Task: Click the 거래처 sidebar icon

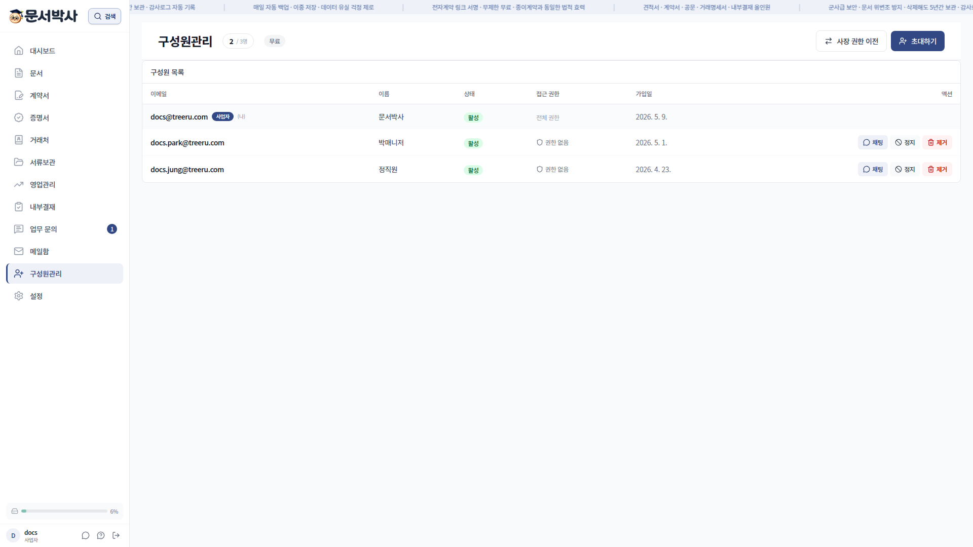Action: tap(19, 140)
